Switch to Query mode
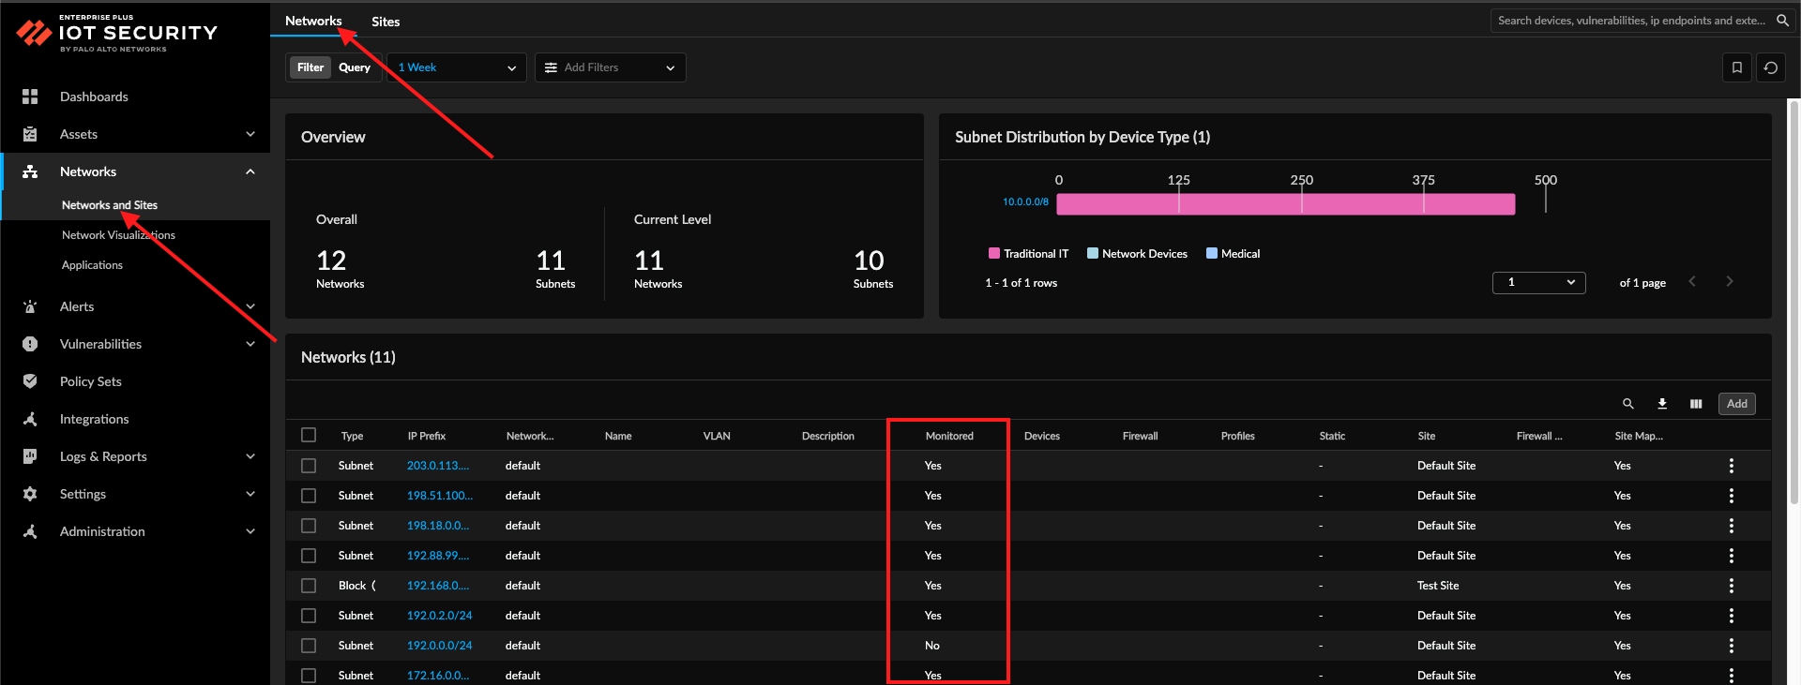1801x685 pixels. tap(355, 67)
